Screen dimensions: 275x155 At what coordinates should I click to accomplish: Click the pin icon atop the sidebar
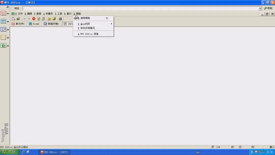tap(8, 7)
